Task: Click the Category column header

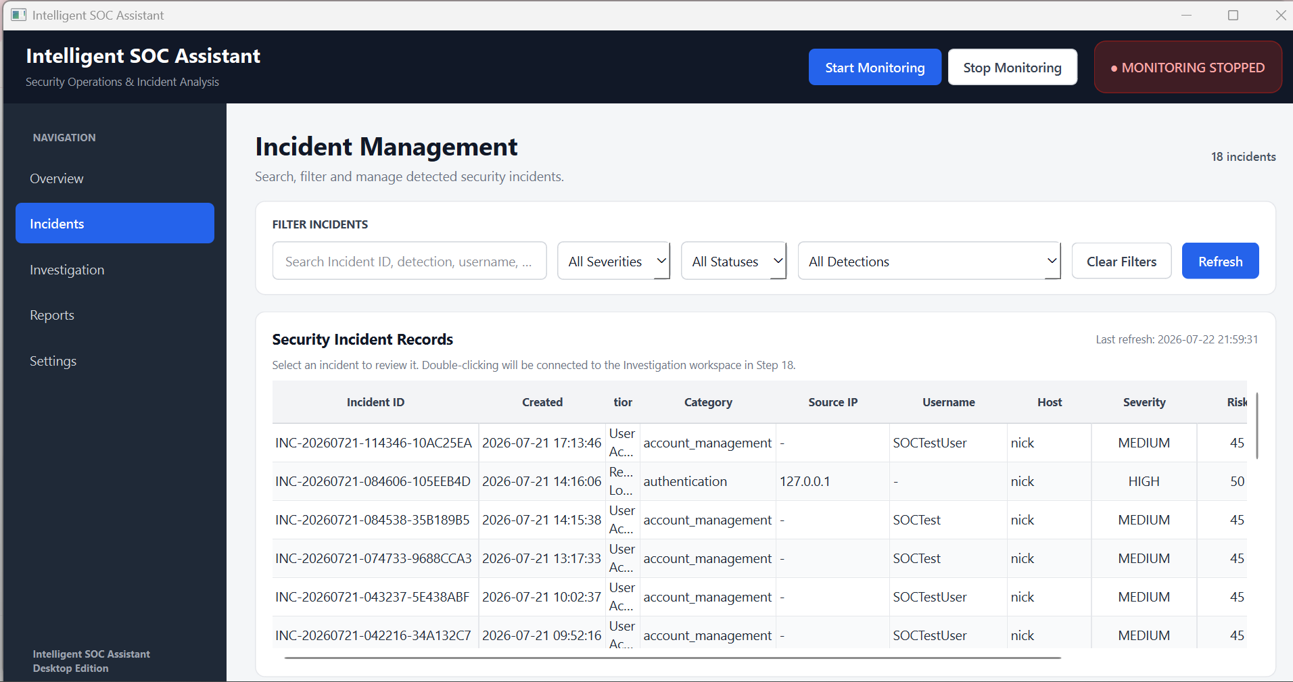Action: pyautogui.click(x=708, y=402)
